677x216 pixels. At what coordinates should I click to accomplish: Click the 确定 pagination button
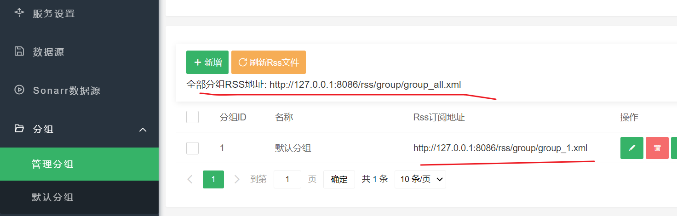pos(339,179)
